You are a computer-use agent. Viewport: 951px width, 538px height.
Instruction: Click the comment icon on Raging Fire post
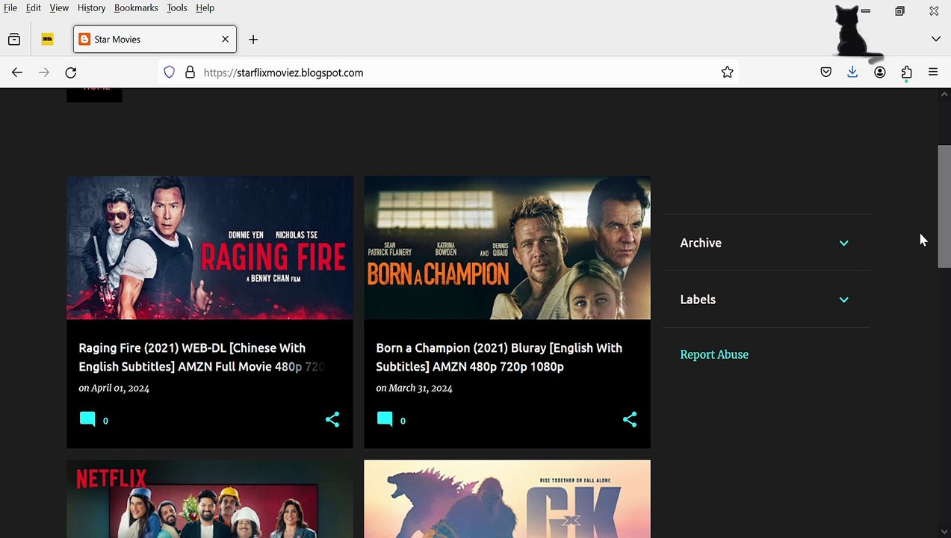click(x=87, y=419)
